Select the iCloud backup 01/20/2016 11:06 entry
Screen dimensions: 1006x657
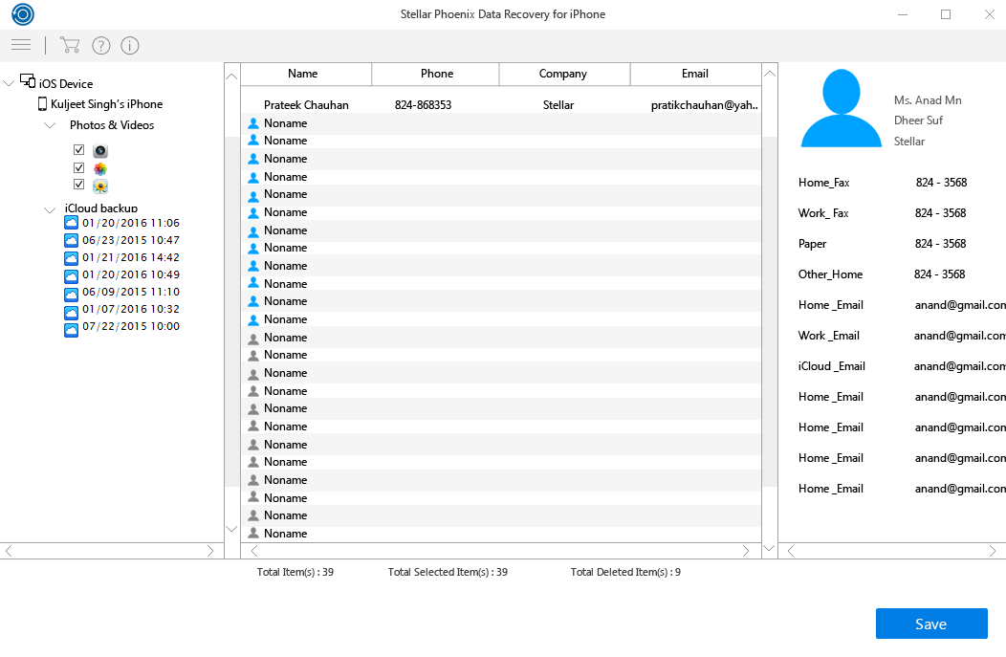[131, 223]
